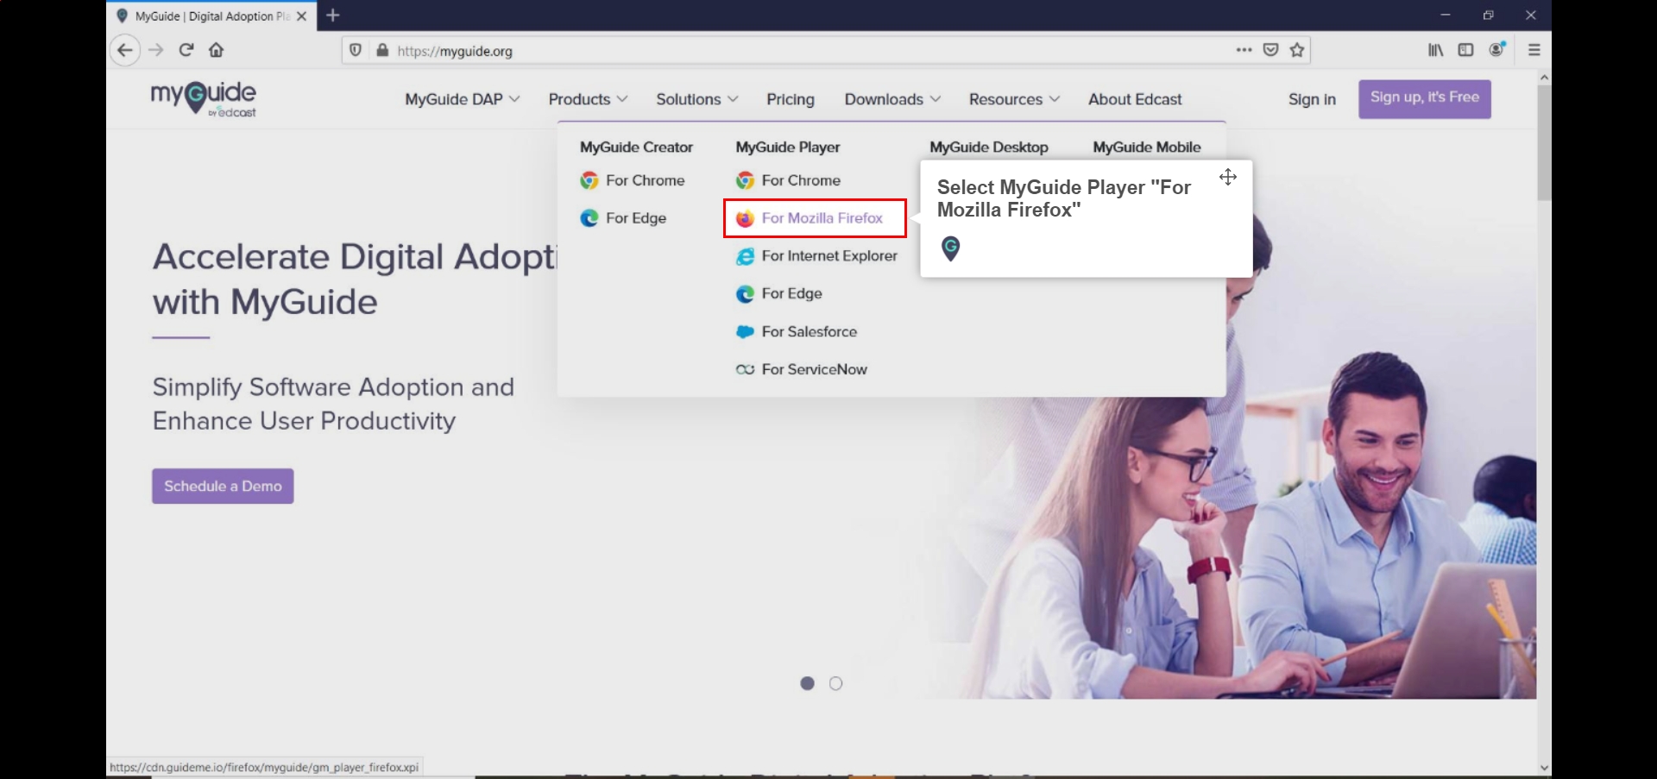Click the Edge icon under MyGuide Creator

tap(589, 218)
